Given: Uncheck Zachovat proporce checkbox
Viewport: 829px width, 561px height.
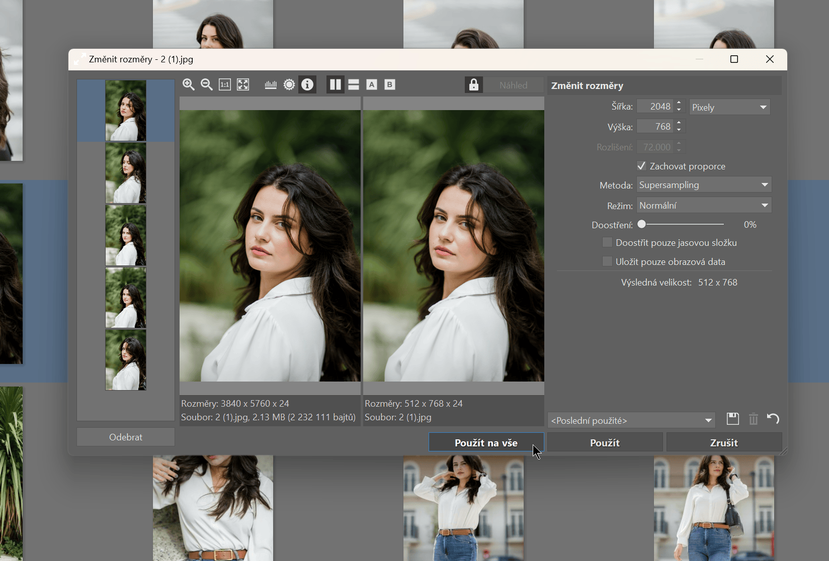Looking at the screenshot, I should coord(641,166).
